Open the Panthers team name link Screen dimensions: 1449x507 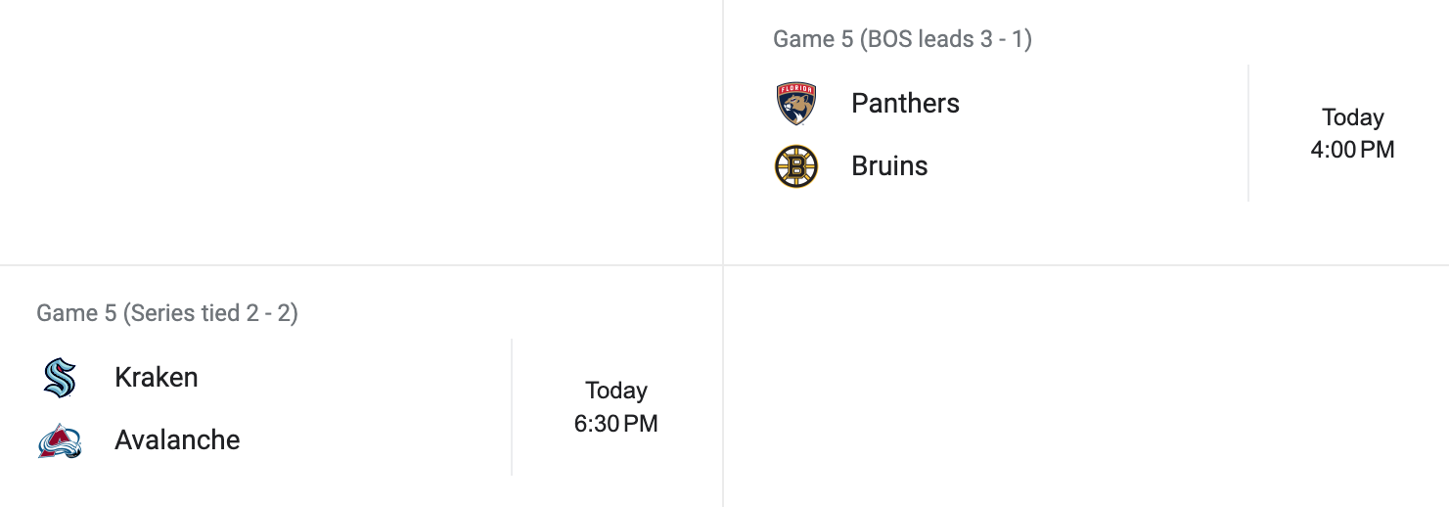[x=905, y=104]
